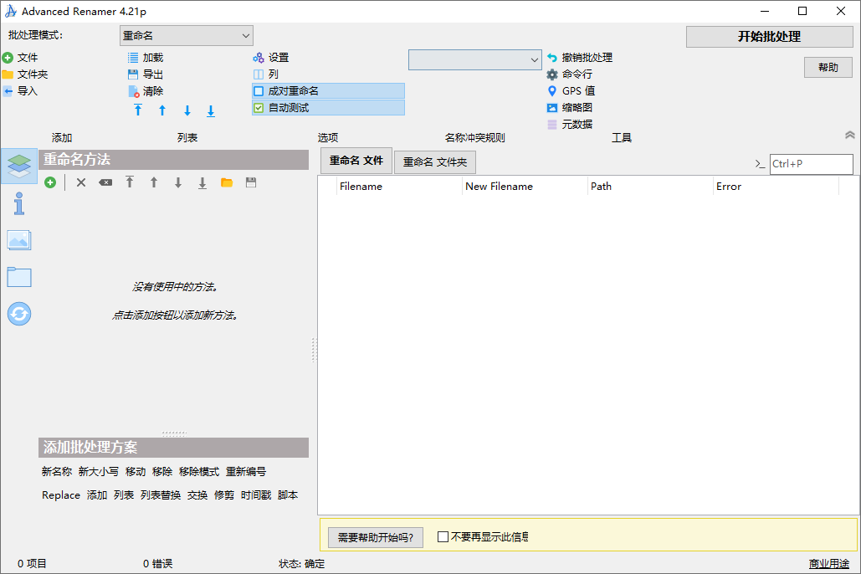861x574 pixels.
Task: Open GPS 值 tool
Action: [552, 90]
